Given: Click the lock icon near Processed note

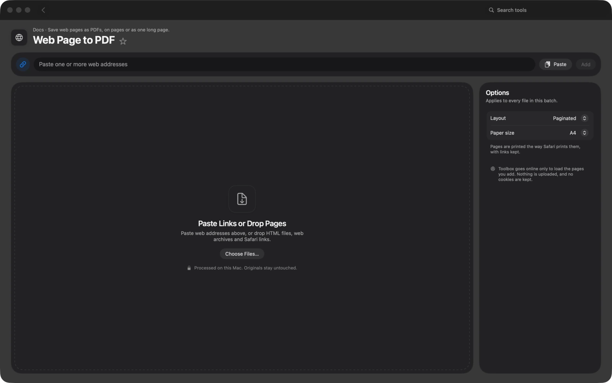Looking at the screenshot, I should point(189,268).
